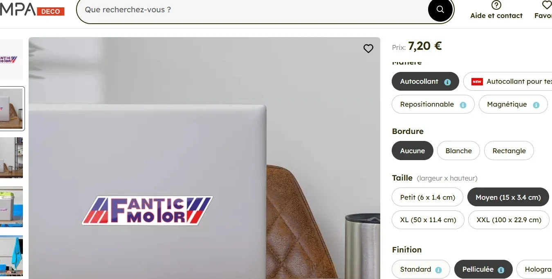Show info icon for Magnétique option
Viewport: 552px width, 279px height.
(536, 105)
